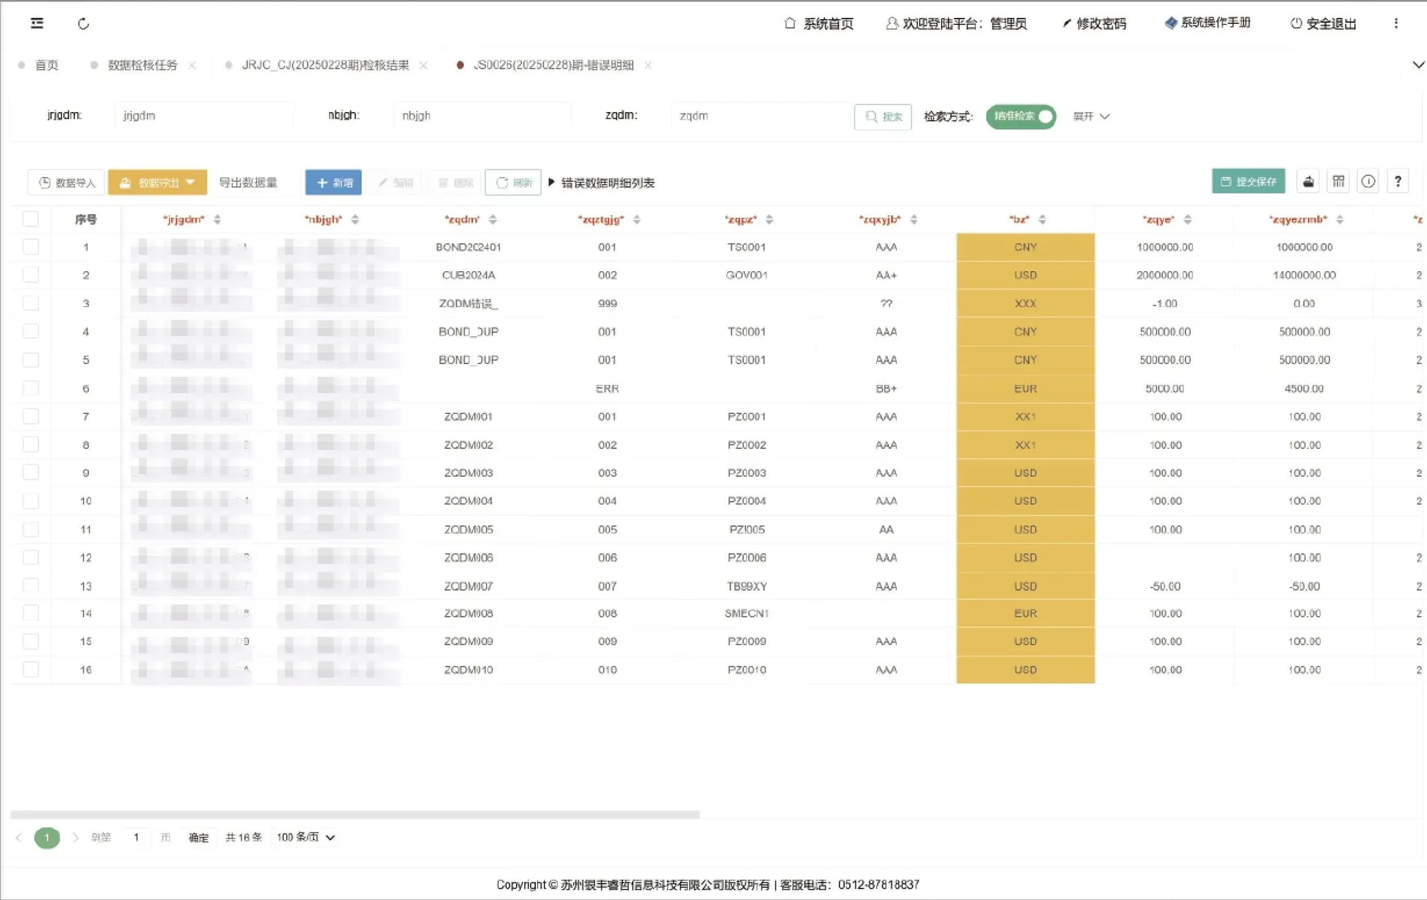
Task: Click the blue 新增 button
Action: pos(333,183)
